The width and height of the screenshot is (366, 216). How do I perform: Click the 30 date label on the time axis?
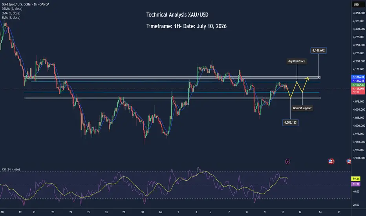pyautogui.click(x=143, y=212)
